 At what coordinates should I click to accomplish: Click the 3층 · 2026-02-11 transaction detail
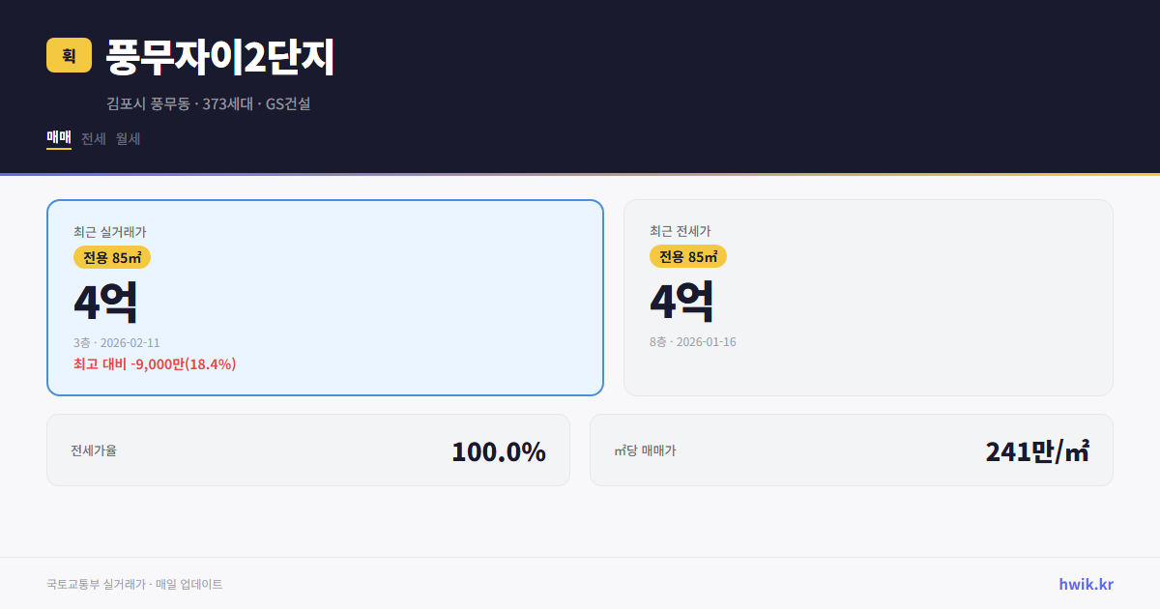coord(116,341)
